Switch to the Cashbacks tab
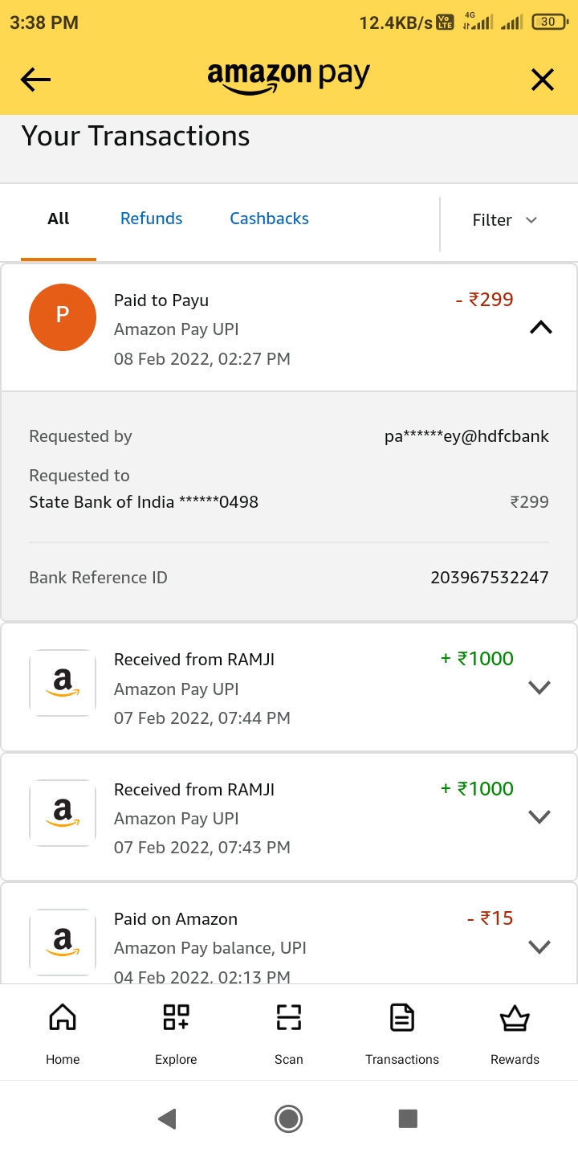The height and width of the screenshot is (1157, 578). tap(269, 219)
